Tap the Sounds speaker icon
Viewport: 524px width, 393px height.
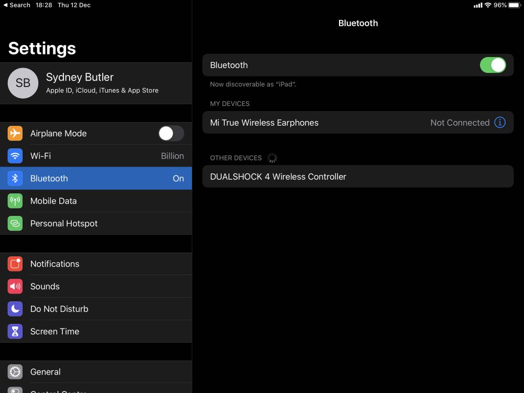coord(15,287)
